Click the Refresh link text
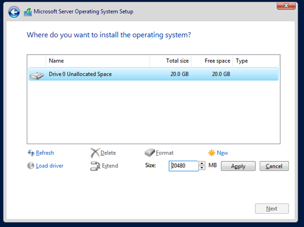 coord(45,153)
